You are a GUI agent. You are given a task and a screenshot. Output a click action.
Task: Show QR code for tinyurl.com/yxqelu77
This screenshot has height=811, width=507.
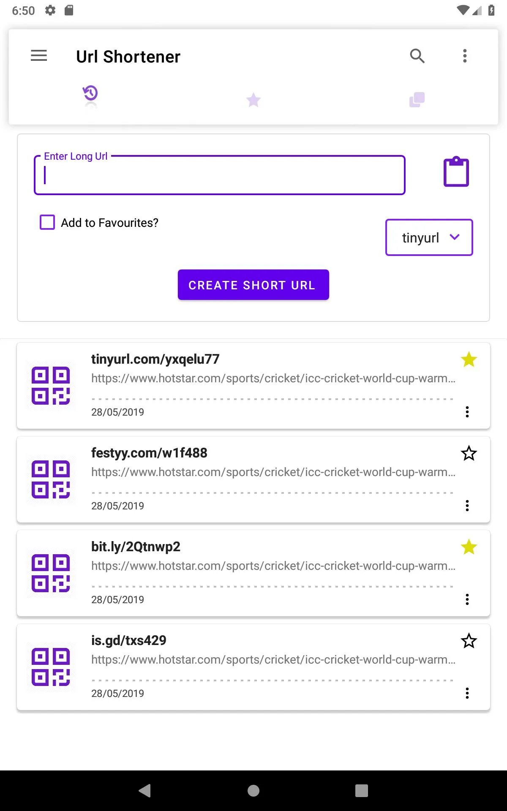pyautogui.click(x=51, y=386)
